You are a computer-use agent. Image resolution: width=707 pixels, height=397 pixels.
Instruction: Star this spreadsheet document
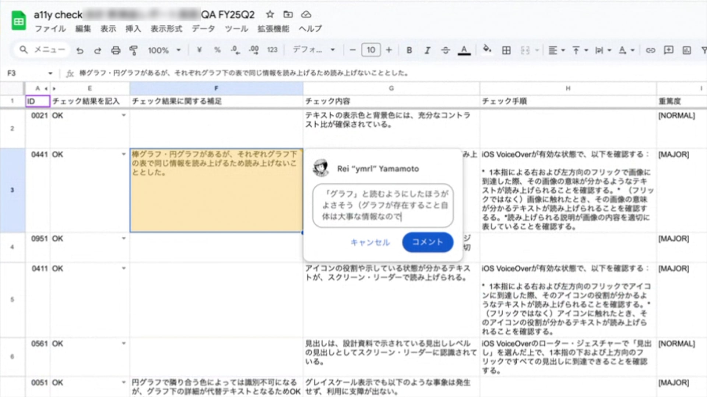[x=270, y=15]
